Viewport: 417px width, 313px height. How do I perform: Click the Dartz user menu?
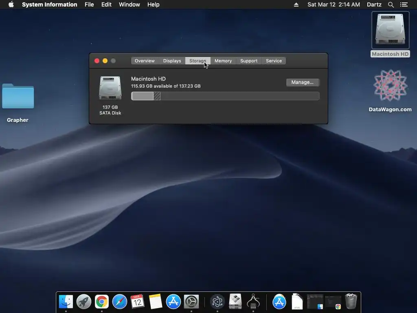[x=374, y=4]
